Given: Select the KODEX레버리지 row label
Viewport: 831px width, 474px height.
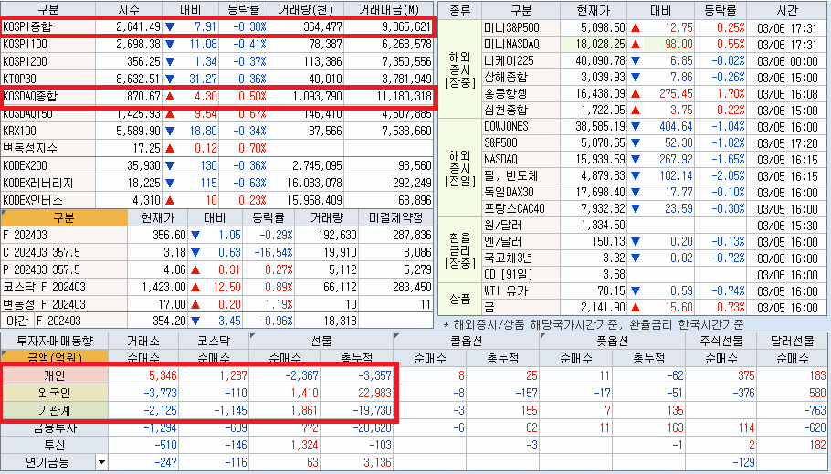Looking at the screenshot, I should coord(38,184).
